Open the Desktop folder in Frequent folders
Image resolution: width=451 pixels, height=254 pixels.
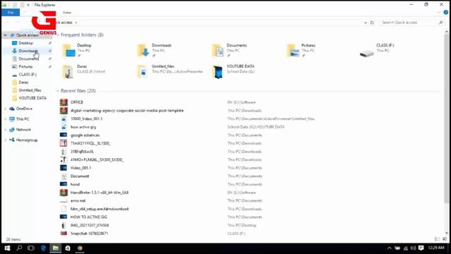[x=77, y=50]
